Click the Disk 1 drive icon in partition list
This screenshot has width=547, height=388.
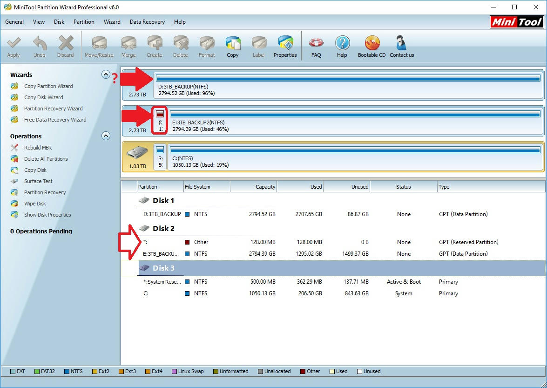pyautogui.click(x=144, y=201)
